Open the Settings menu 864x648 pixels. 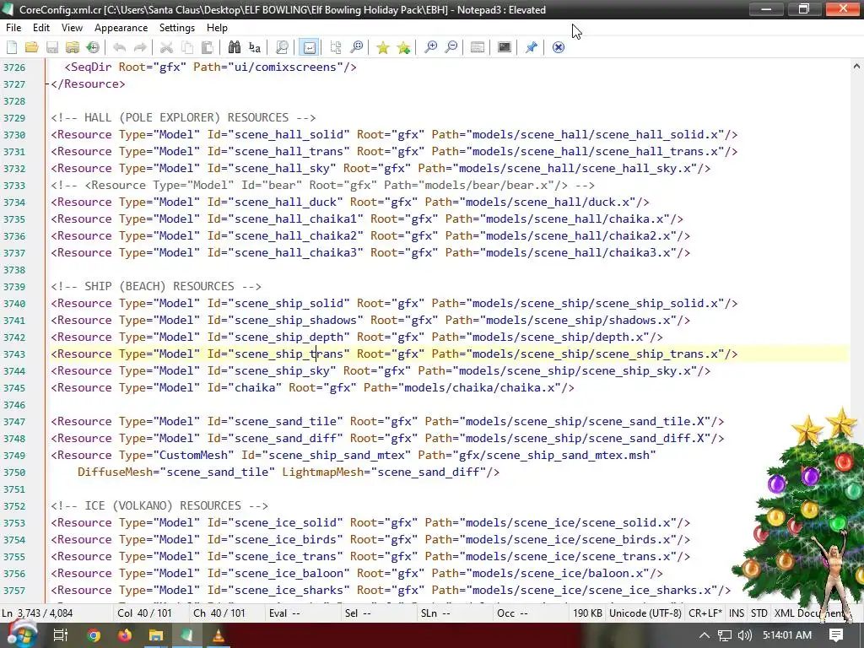(177, 28)
